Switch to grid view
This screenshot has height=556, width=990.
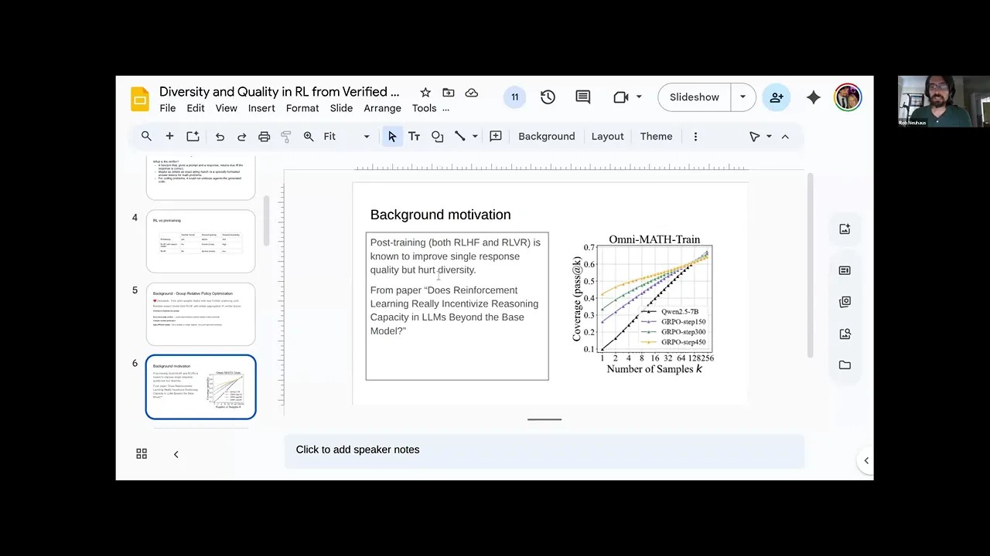click(142, 454)
